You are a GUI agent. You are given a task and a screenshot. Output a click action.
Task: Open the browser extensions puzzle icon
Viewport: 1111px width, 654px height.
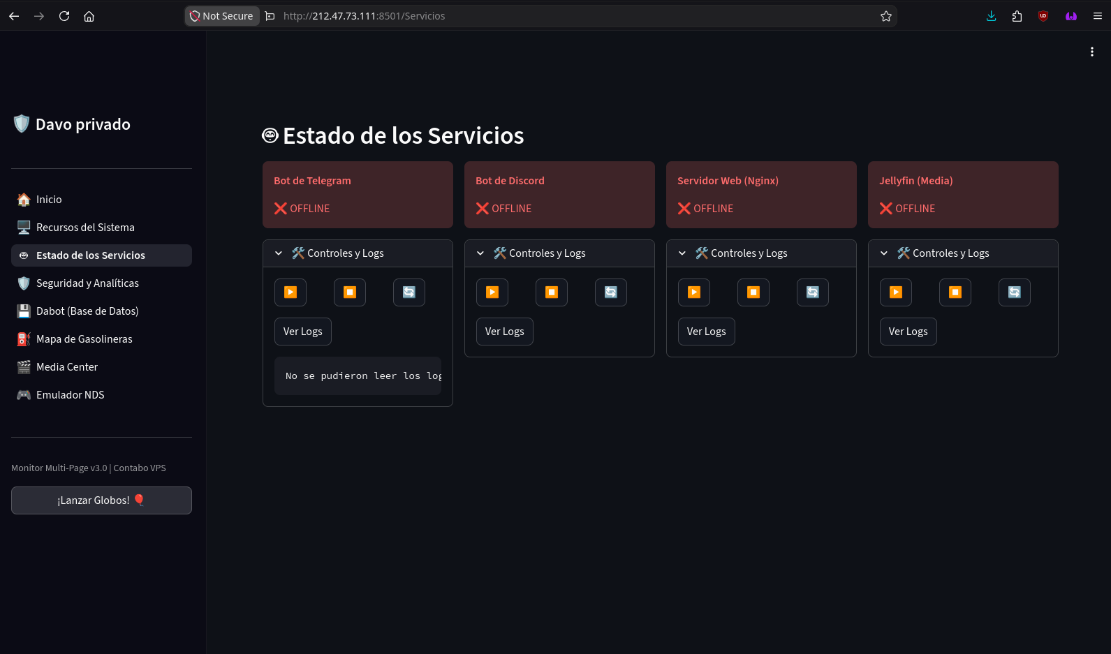coord(1017,16)
